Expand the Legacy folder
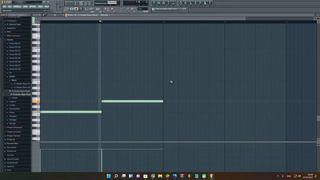The width and height of the screenshot is (320, 180). 12,101
